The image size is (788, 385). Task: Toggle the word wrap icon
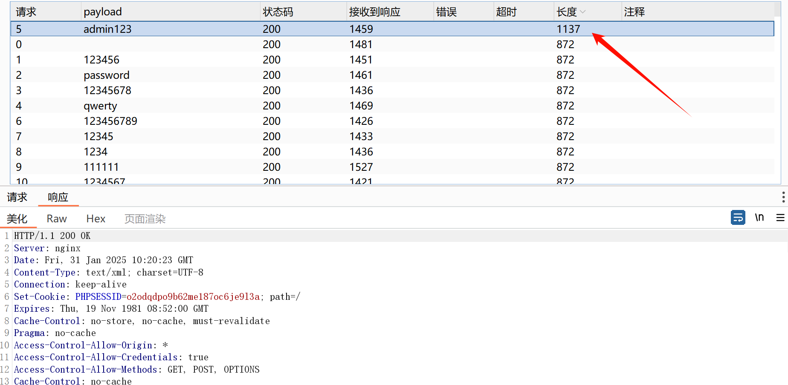point(738,218)
